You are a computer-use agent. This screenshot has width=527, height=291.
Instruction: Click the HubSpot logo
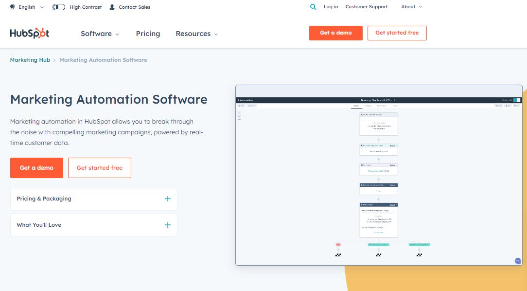pyautogui.click(x=30, y=33)
